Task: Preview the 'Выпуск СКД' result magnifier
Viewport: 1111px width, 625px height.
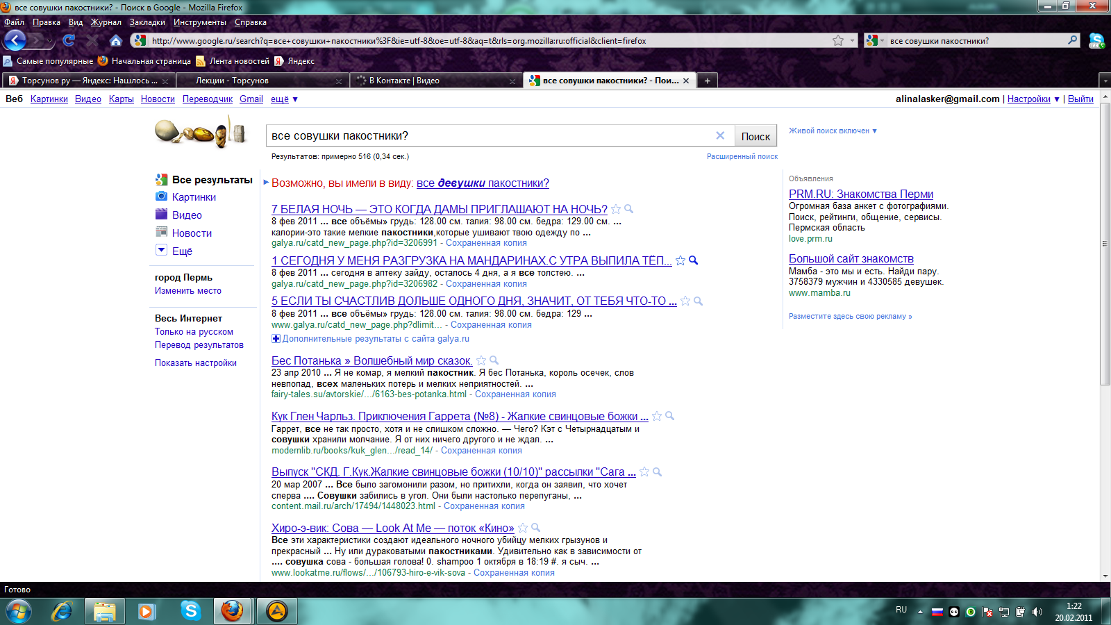Action: click(x=657, y=472)
